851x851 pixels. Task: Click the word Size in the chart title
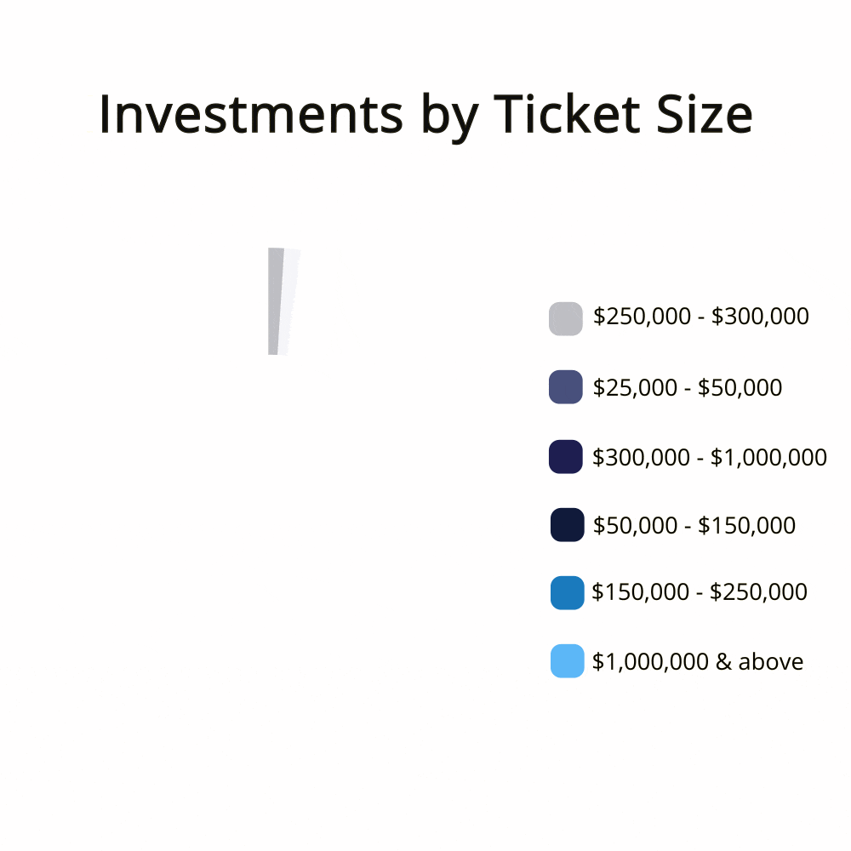pos(705,115)
